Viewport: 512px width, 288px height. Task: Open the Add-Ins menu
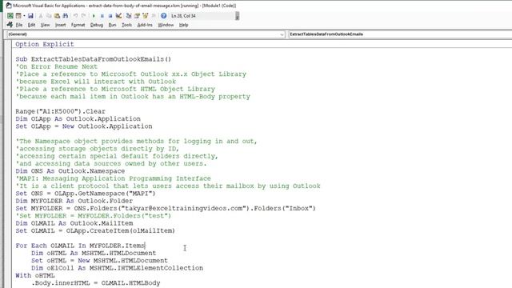tap(145, 25)
